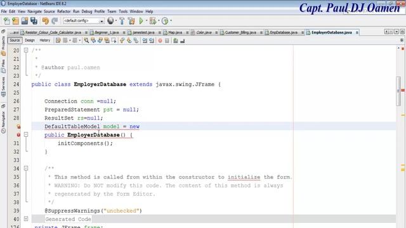
Task: Click the Next Bookmark icon
Action: 129,41
